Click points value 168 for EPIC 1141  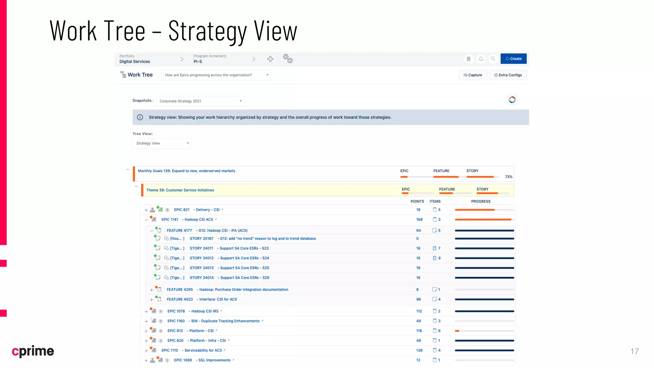[x=419, y=219]
